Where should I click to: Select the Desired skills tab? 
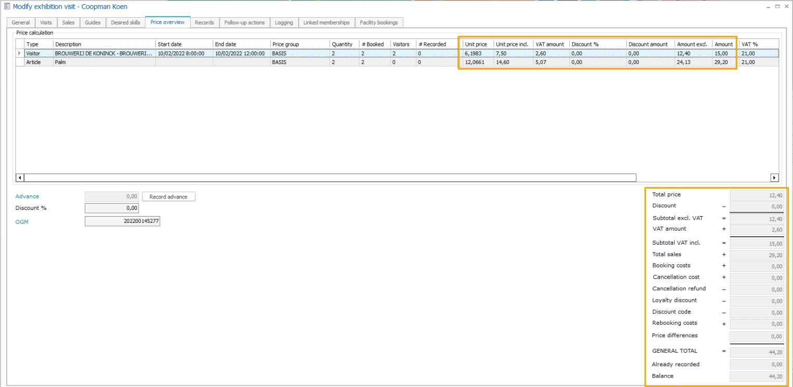click(x=126, y=23)
